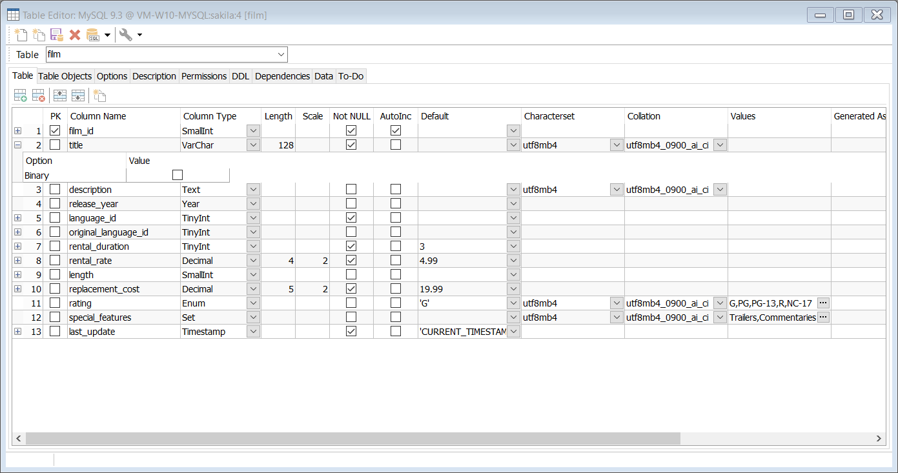Screen dimensions: 898x473
Task: Click the delete column icon with red X
Action: pos(39,96)
